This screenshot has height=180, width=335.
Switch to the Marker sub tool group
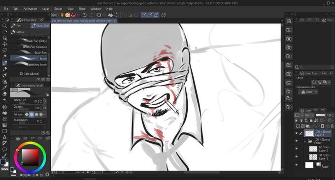click(x=20, y=32)
